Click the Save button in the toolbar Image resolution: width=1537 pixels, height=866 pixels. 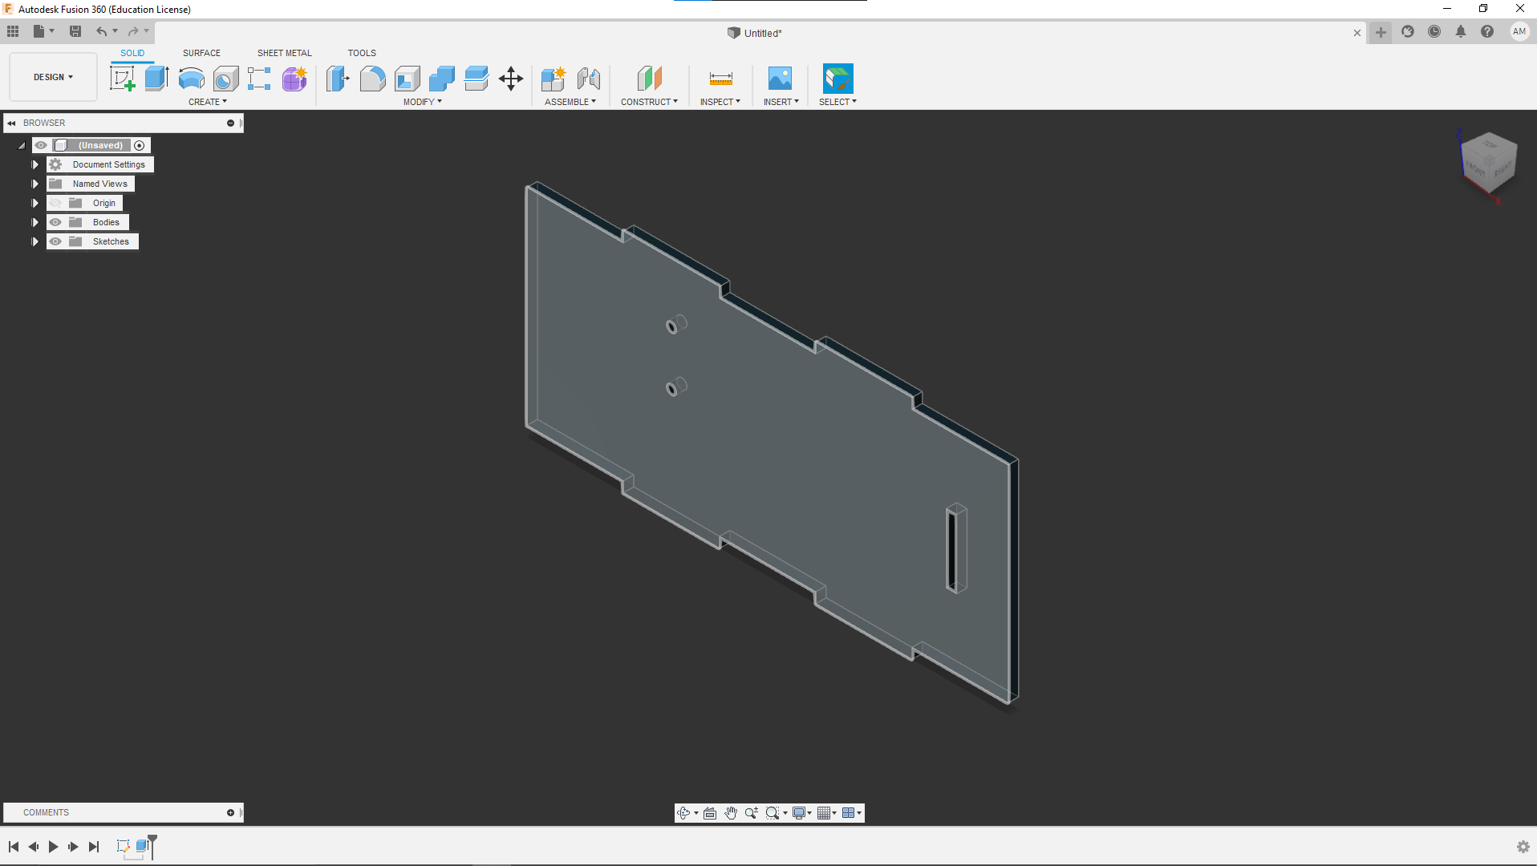click(x=75, y=31)
